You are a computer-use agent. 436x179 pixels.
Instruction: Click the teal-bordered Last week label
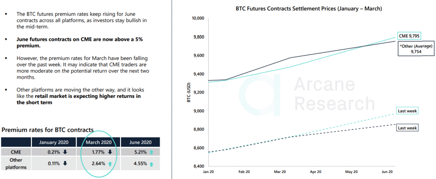407,111
